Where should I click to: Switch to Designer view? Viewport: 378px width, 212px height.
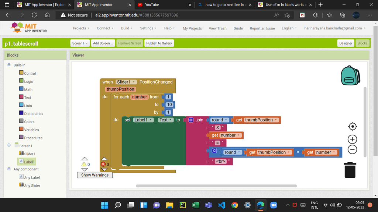point(346,43)
